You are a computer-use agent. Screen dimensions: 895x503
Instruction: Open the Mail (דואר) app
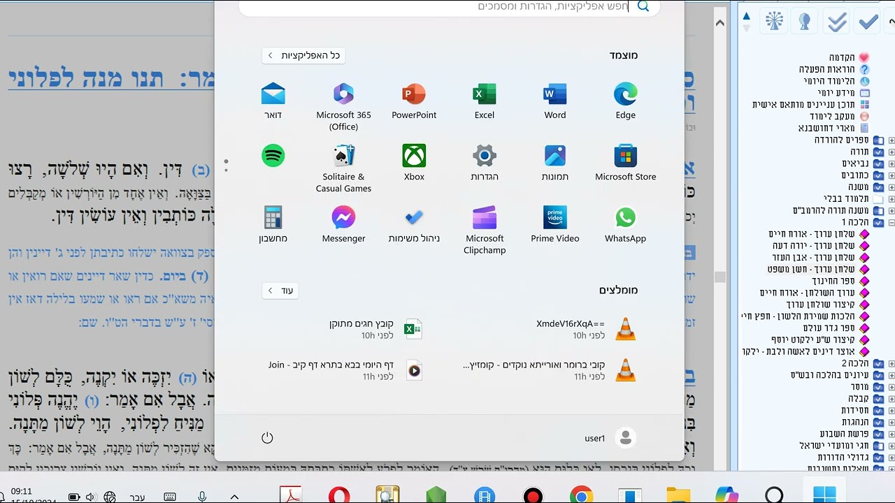coord(273,101)
